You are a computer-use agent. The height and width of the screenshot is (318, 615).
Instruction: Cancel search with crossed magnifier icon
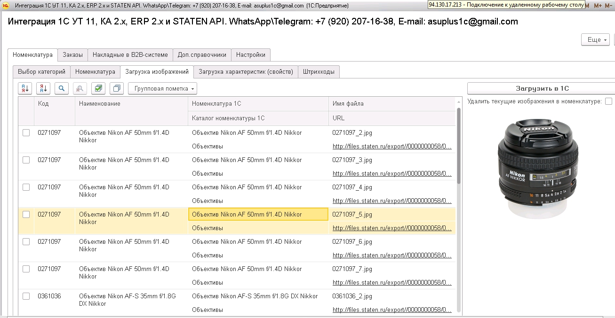[x=80, y=88]
